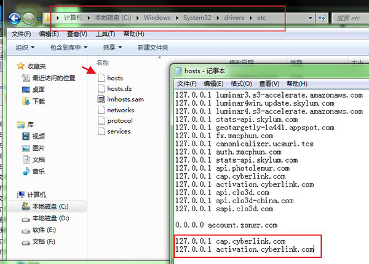
Task: Select the protocol file icon
Action: [101, 120]
